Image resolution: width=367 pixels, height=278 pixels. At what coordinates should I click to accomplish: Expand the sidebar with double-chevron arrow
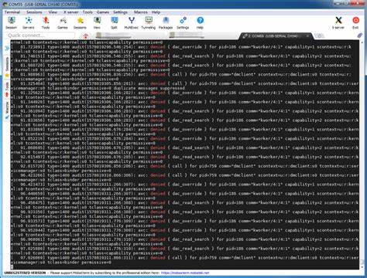(7, 48)
